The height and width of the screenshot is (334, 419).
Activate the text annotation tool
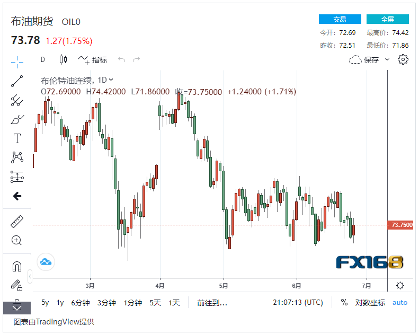(17, 139)
